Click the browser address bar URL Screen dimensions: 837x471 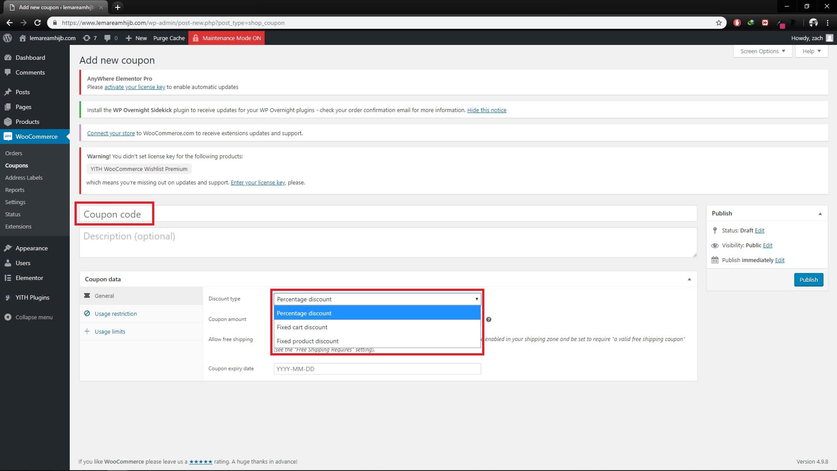173,23
